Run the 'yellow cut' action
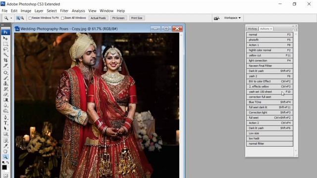 coord(269,55)
